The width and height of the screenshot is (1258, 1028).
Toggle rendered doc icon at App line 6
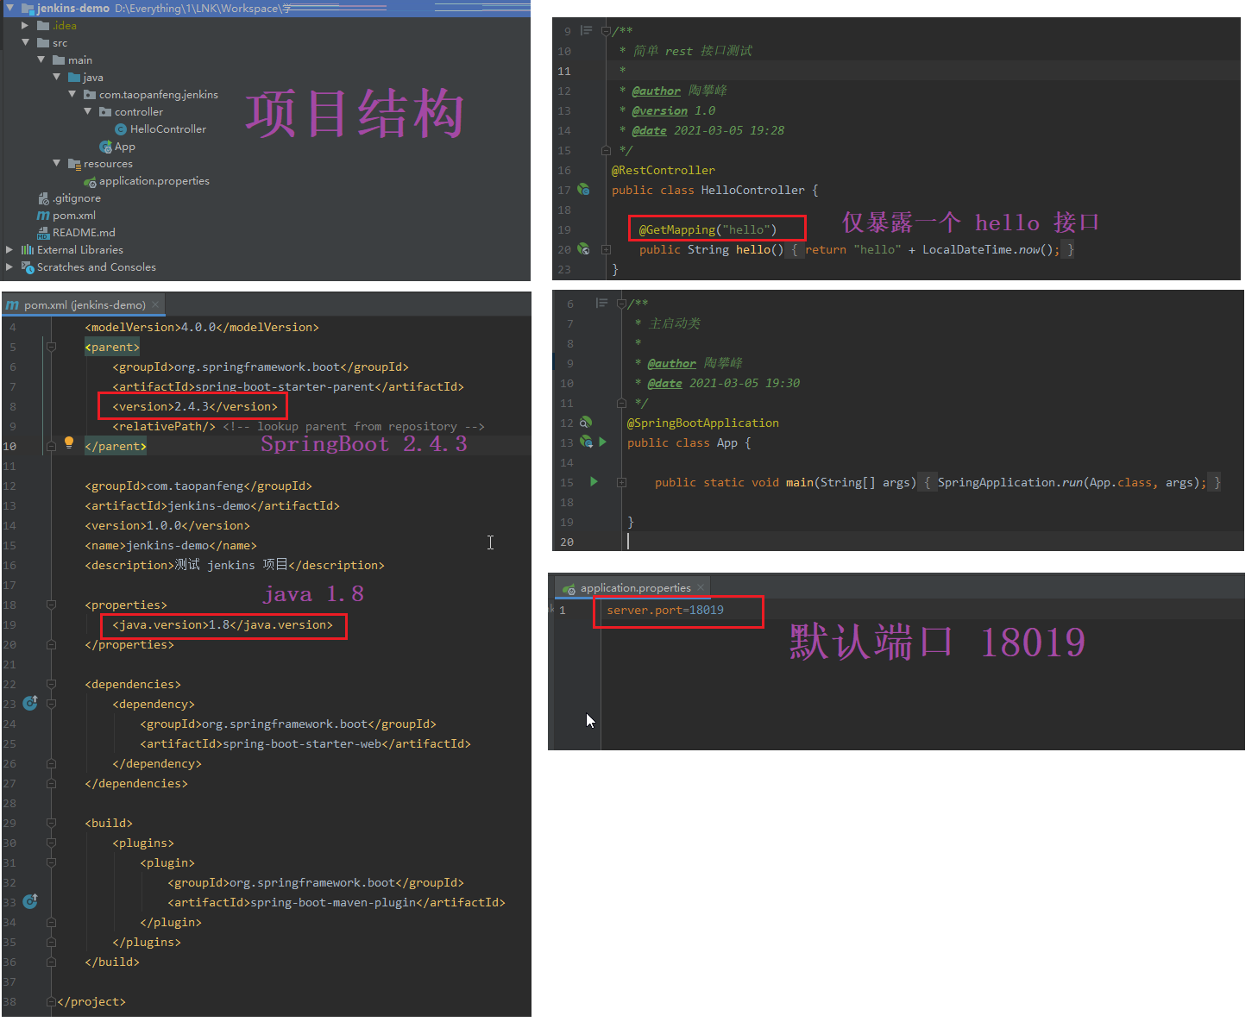click(x=601, y=303)
